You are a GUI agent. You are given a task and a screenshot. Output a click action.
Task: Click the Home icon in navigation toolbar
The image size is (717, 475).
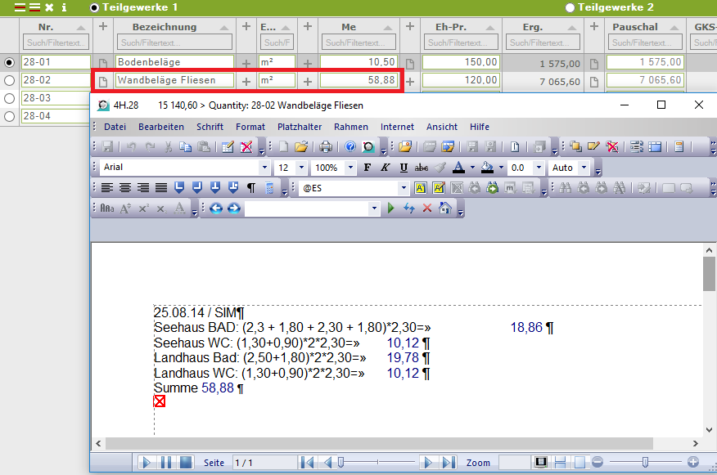tap(445, 208)
